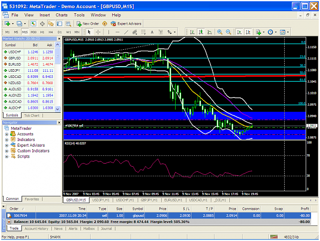This screenshot has width=320, height=241.
Task: Click the connection status bars indicator
Action: tap(274, 237)
